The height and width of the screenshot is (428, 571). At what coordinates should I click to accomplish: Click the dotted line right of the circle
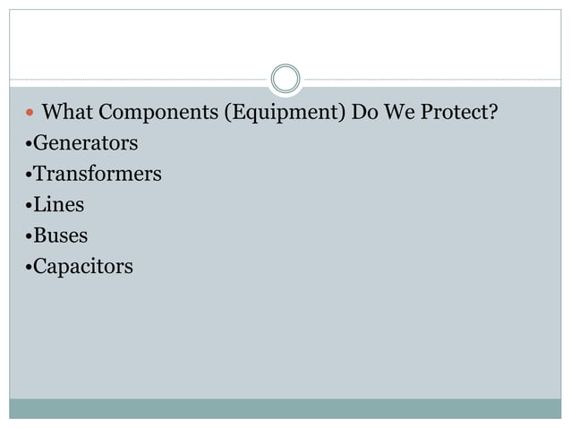coord(432,79)
